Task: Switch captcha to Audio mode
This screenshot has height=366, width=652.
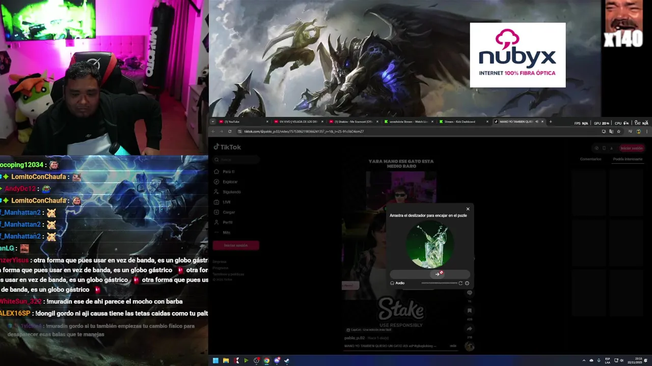Action: tap(397, 283)
